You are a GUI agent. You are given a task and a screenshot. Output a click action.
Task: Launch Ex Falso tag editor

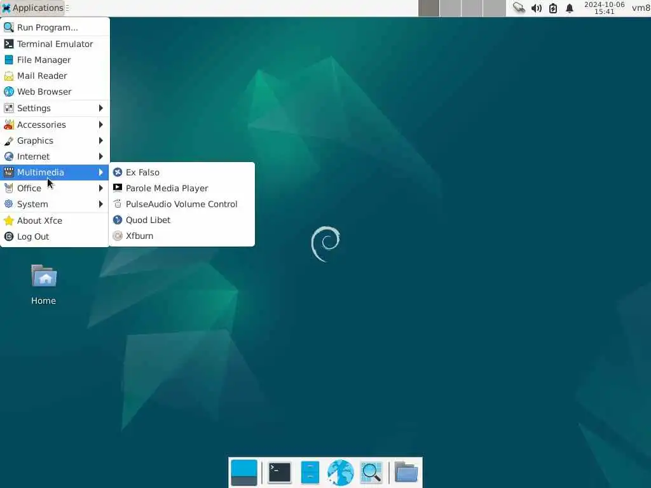(182, 172)
